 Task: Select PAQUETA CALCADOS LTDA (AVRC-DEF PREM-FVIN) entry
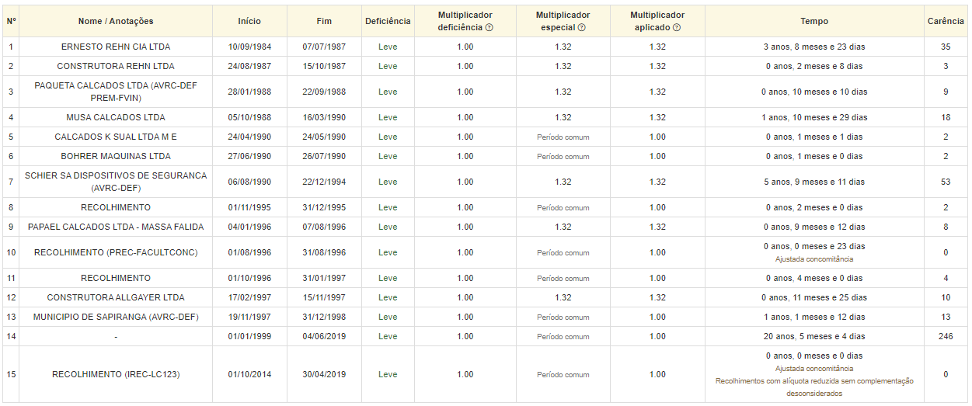(116, 92)
